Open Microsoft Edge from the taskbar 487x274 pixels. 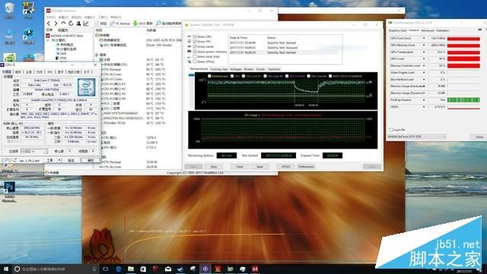119,269
